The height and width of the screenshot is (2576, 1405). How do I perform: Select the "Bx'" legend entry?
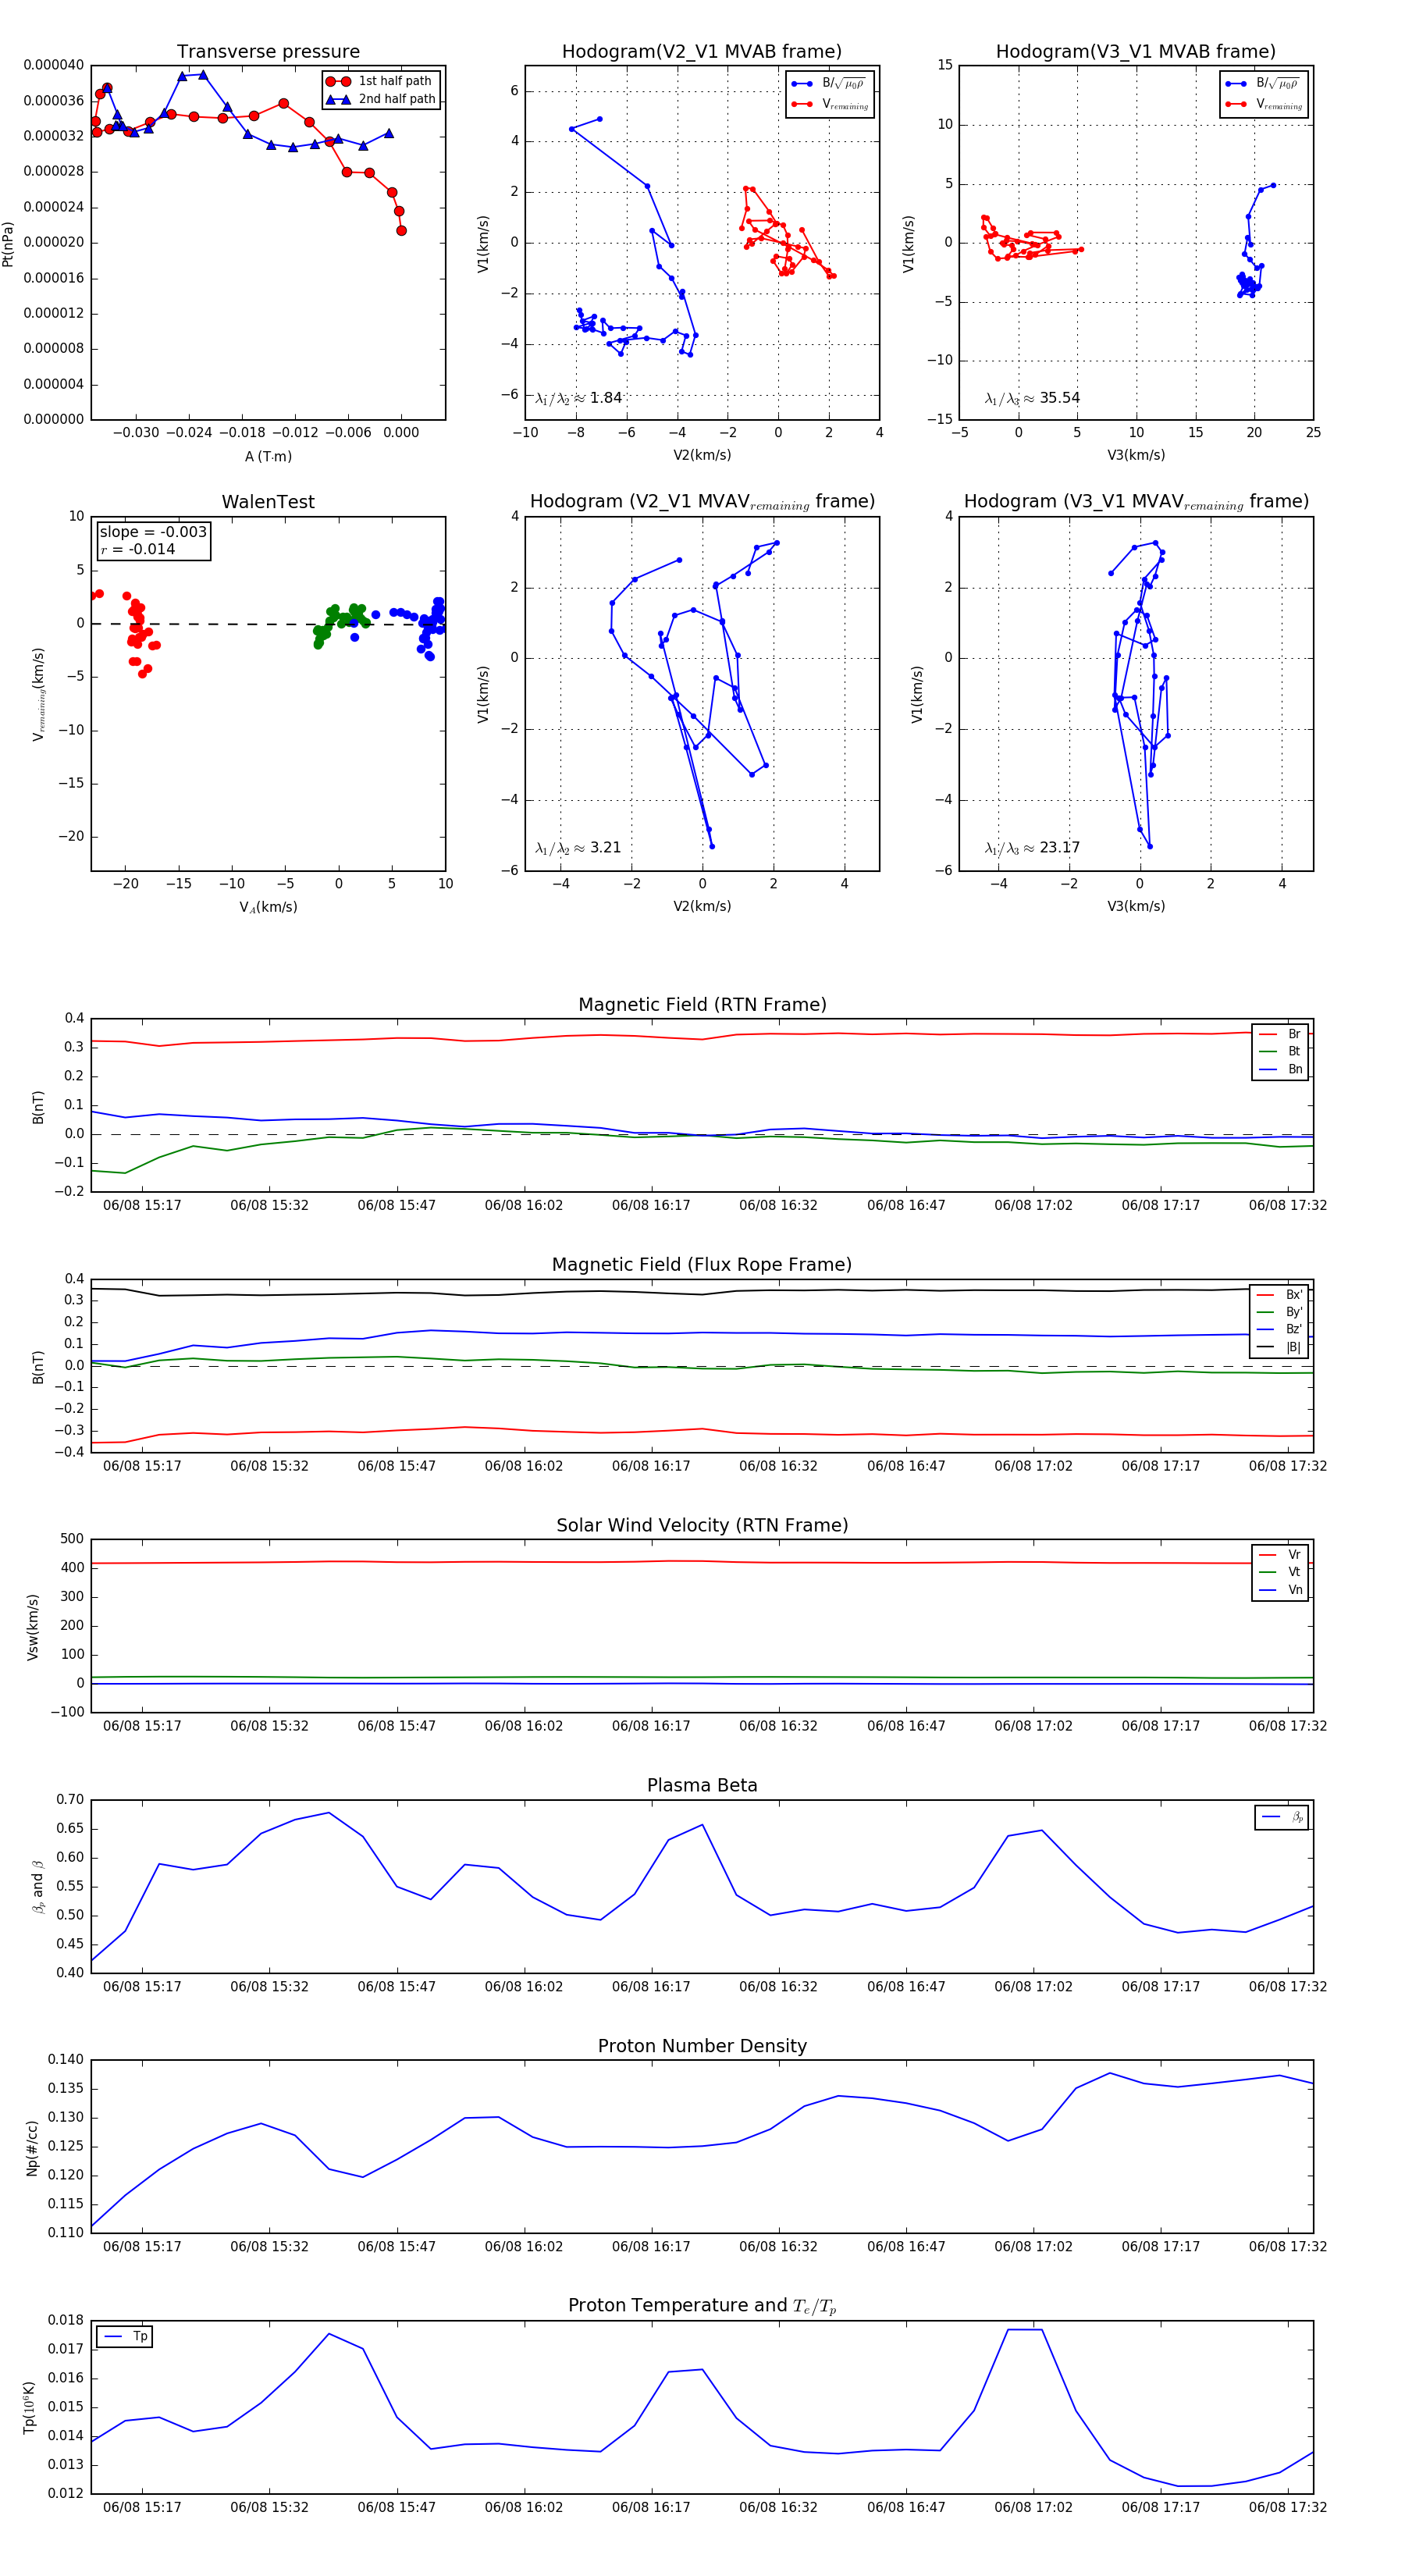[1280, 1295]
